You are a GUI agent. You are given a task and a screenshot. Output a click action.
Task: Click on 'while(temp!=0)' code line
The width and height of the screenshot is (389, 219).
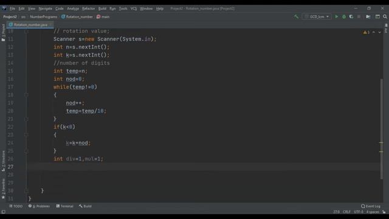(75, 87)
